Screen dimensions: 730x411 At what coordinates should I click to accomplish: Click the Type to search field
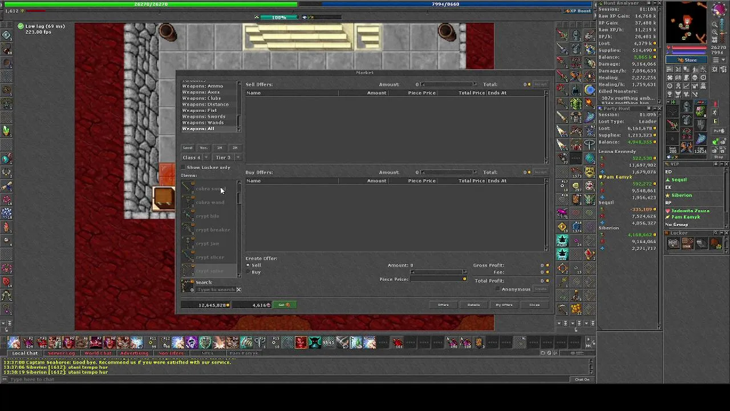[216, 290]
